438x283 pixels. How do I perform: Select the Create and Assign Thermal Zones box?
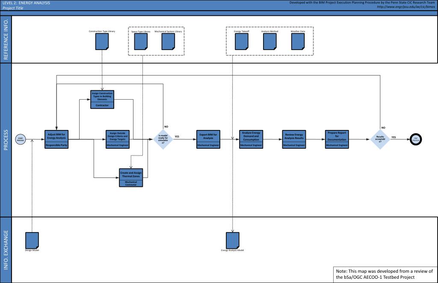131,178
